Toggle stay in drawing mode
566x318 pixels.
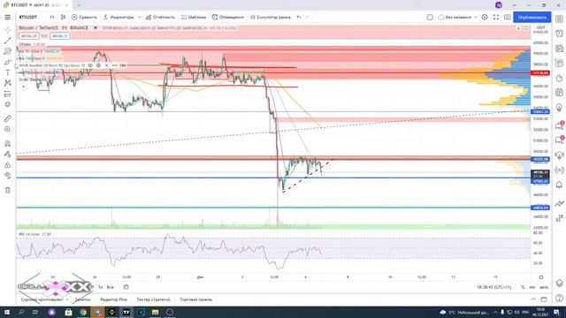(8, 155)
